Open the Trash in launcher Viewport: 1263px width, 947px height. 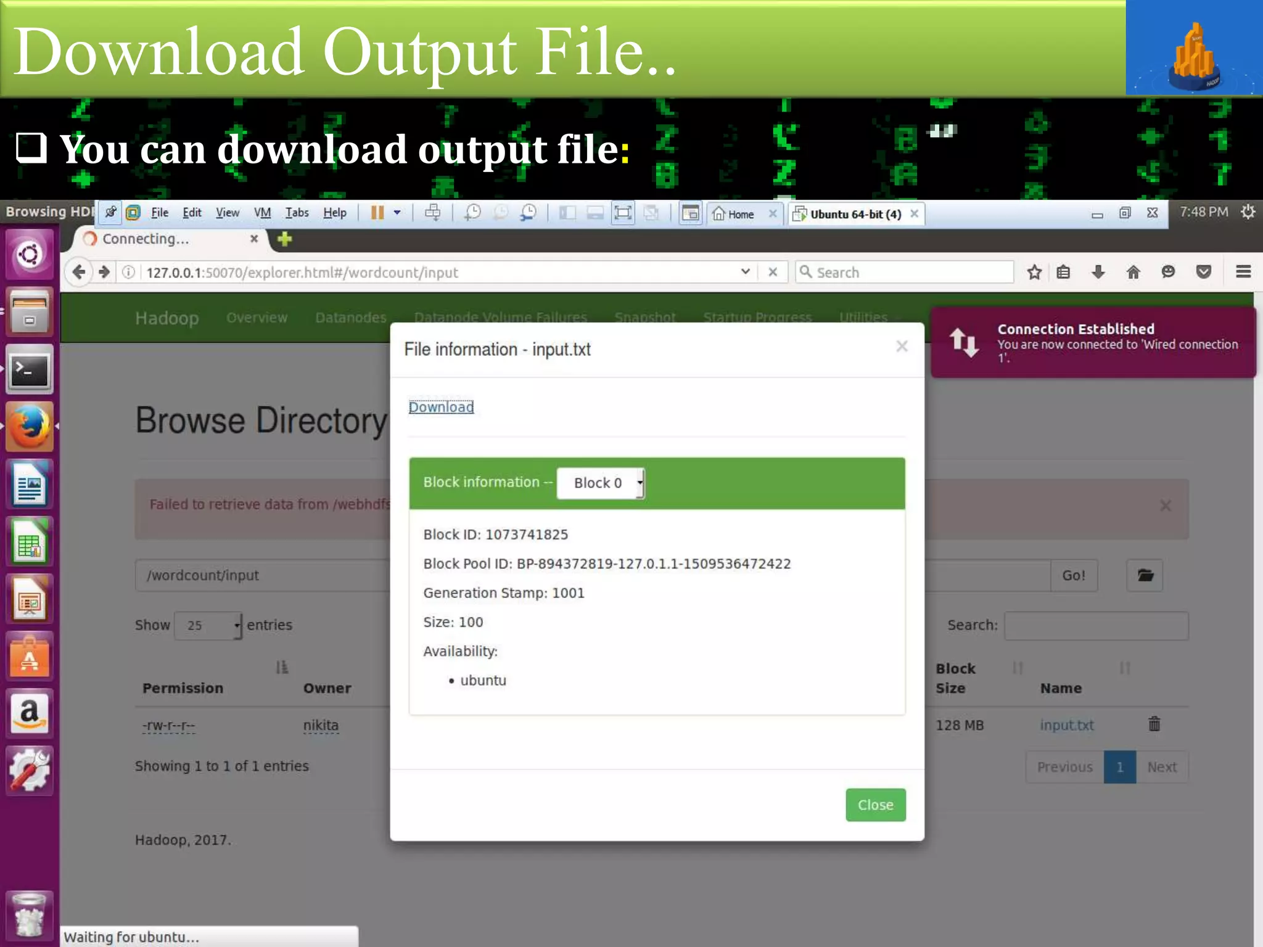click(x=29, y=915)
